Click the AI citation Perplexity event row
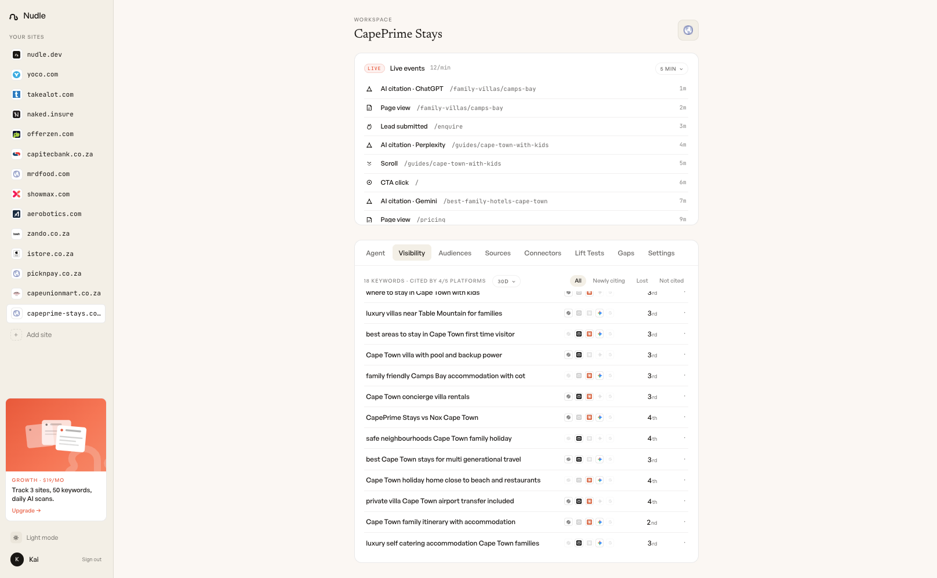This screenshot has height=578, width=937. (526, 145)
